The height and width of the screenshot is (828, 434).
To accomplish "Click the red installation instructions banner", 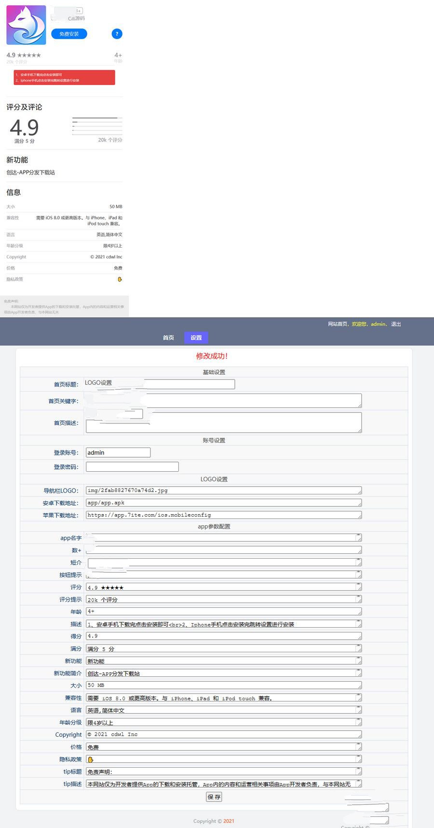I will point(64,78).
